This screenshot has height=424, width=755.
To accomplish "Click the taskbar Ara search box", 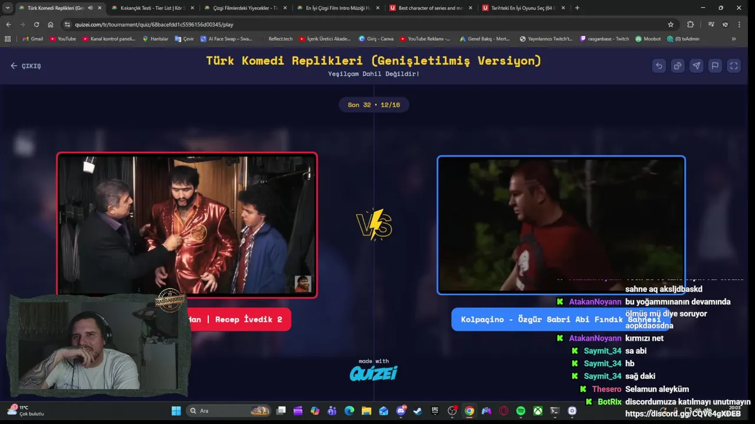I will click(229, 410).
